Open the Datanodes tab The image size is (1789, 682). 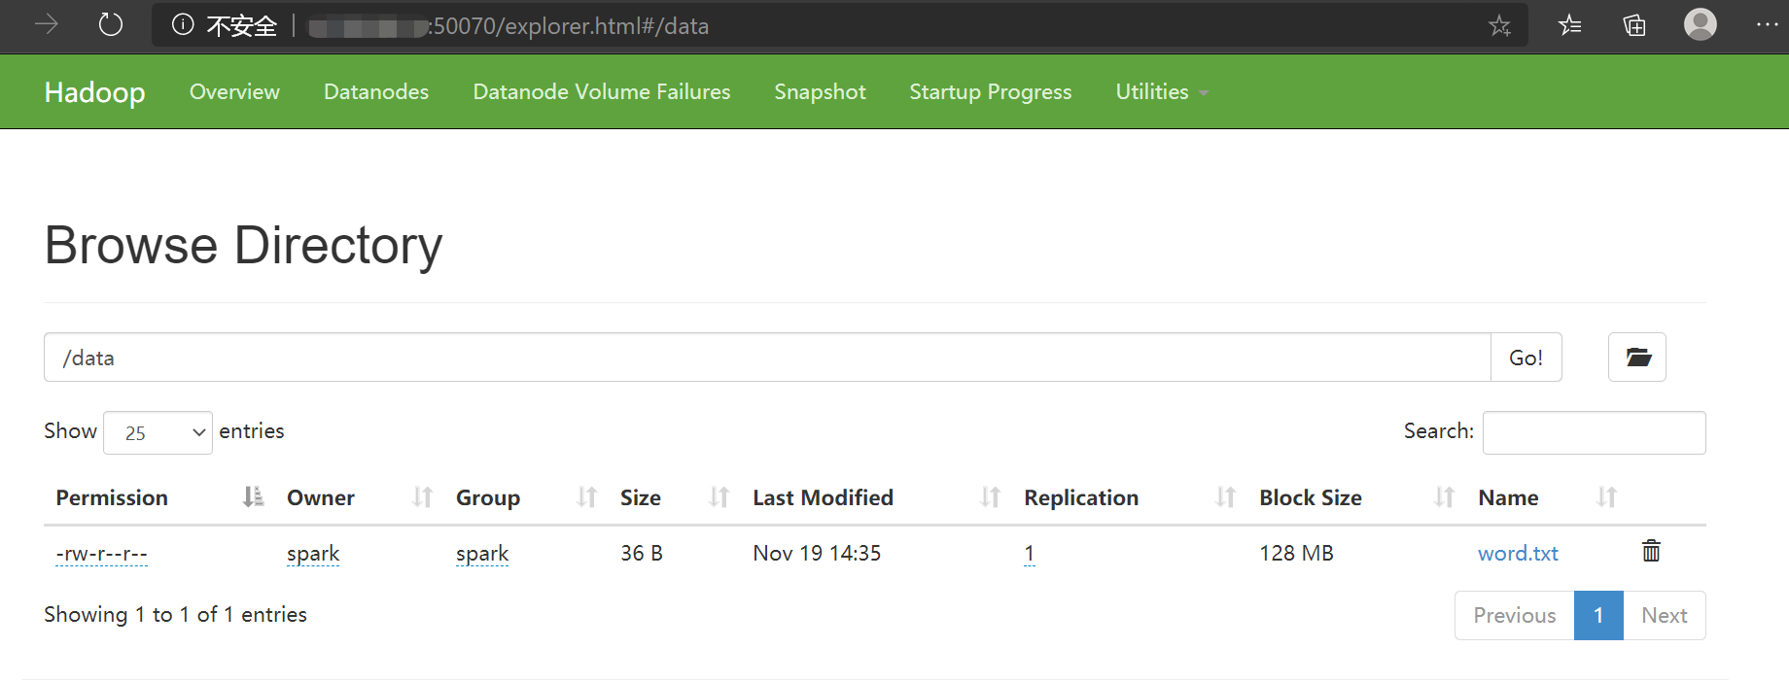[x=376, y=92]
